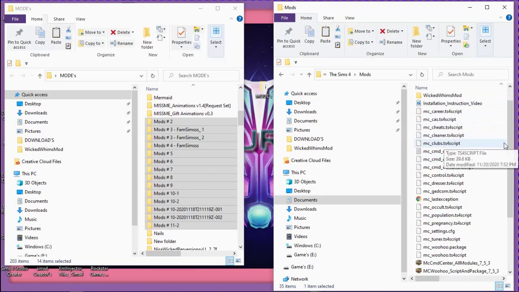
Task: Expand MODE's address bar history dropdown
Action: 141,75
